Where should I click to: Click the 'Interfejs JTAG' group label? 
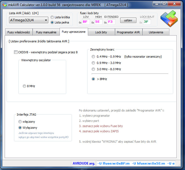point(26,115)
